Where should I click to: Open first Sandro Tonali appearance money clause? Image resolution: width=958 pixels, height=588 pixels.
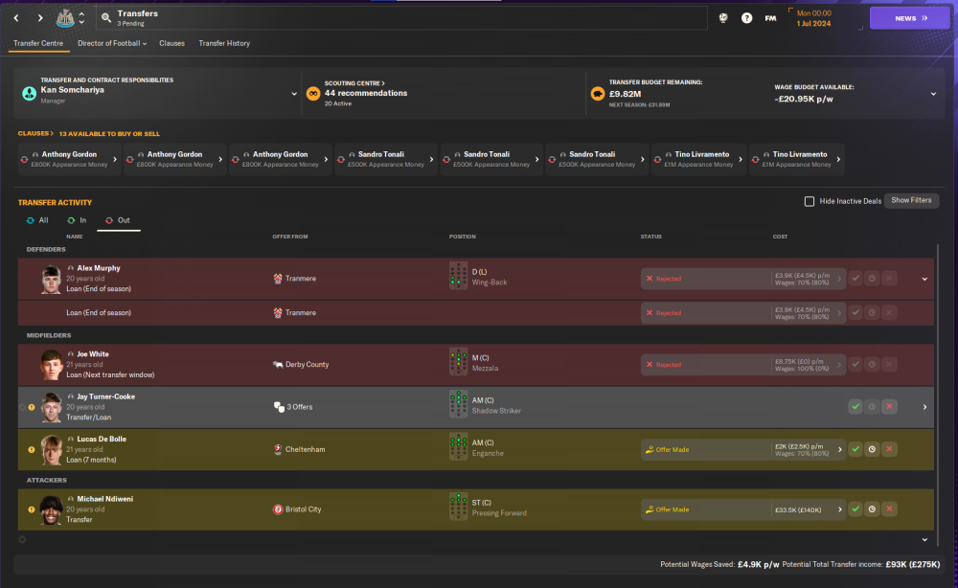[x=385, y=159]
